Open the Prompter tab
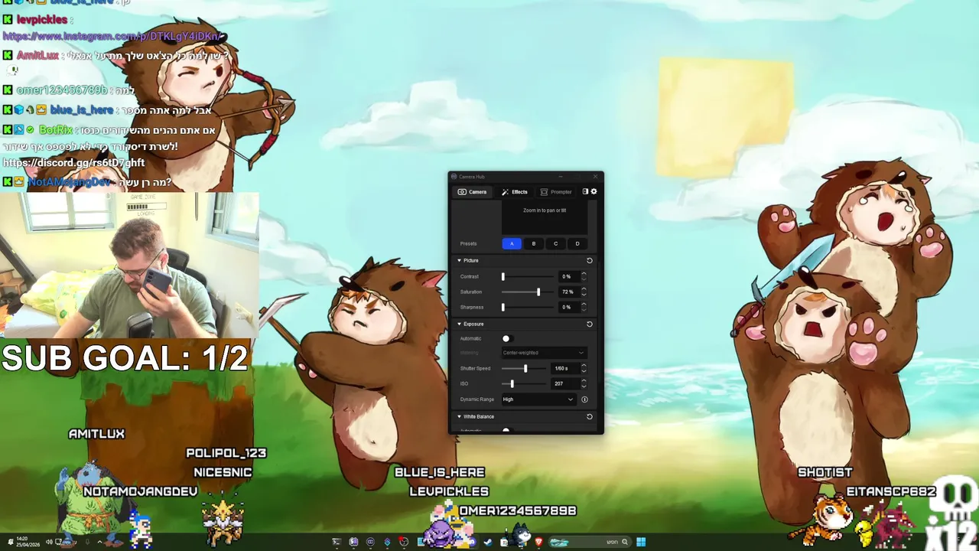979x551 pixels. tap(556, 192)
